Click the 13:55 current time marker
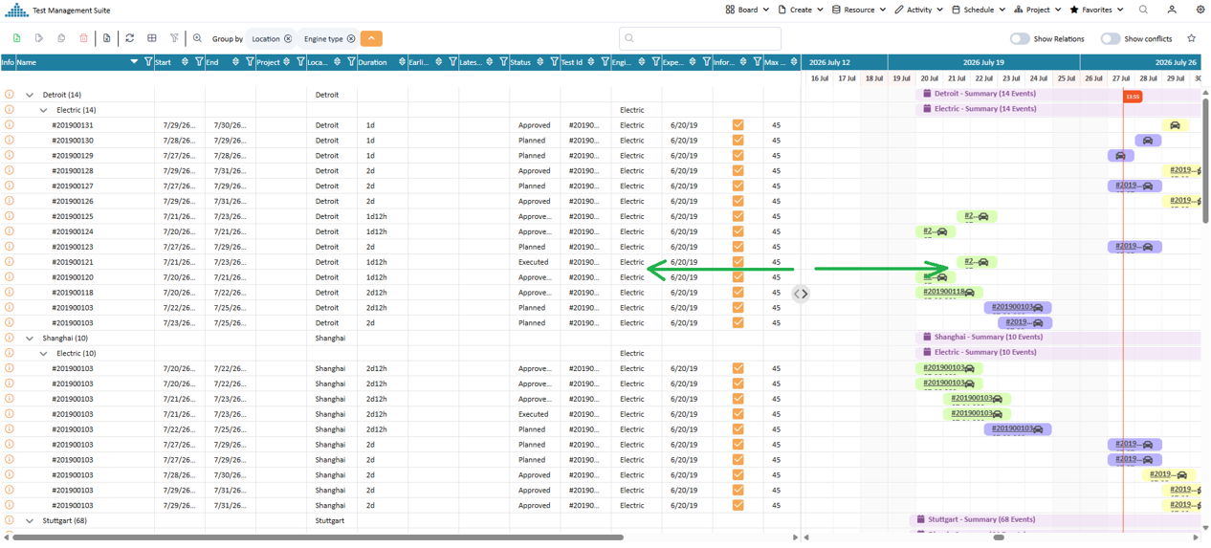Screen dimensions: 1211x548 1133,97
